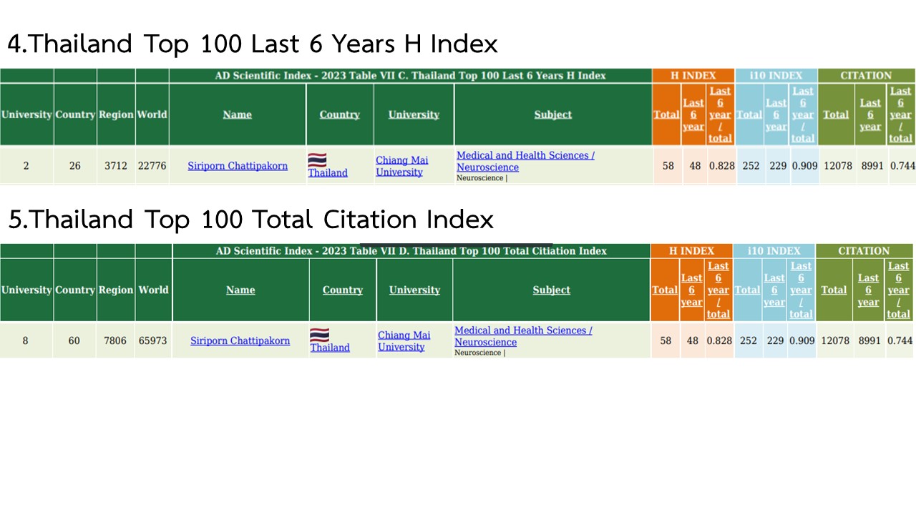The height and width of the screenshot is (515, 916).
Task: Select citation ratio 0.744 in Table VII C
Action: pos(902,166)
